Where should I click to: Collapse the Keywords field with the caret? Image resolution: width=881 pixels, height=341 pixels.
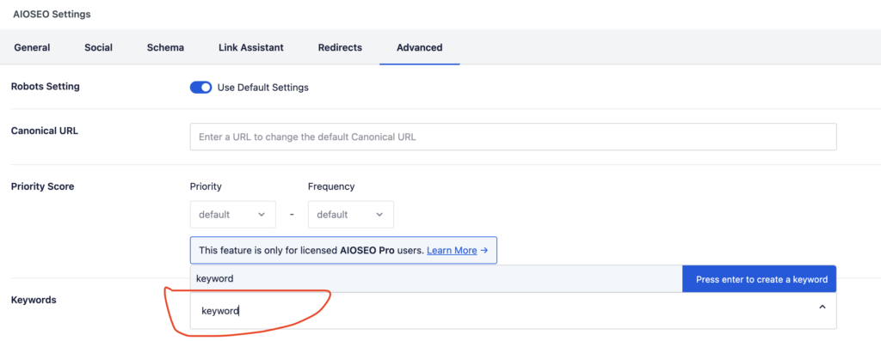coord(822,307)
